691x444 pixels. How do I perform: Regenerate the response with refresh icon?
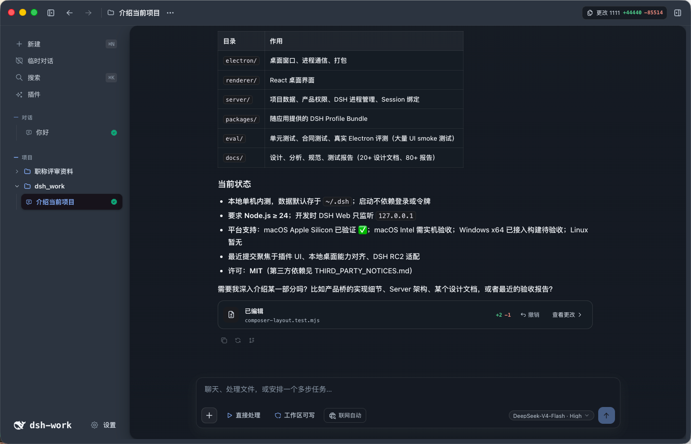(238, 340)
